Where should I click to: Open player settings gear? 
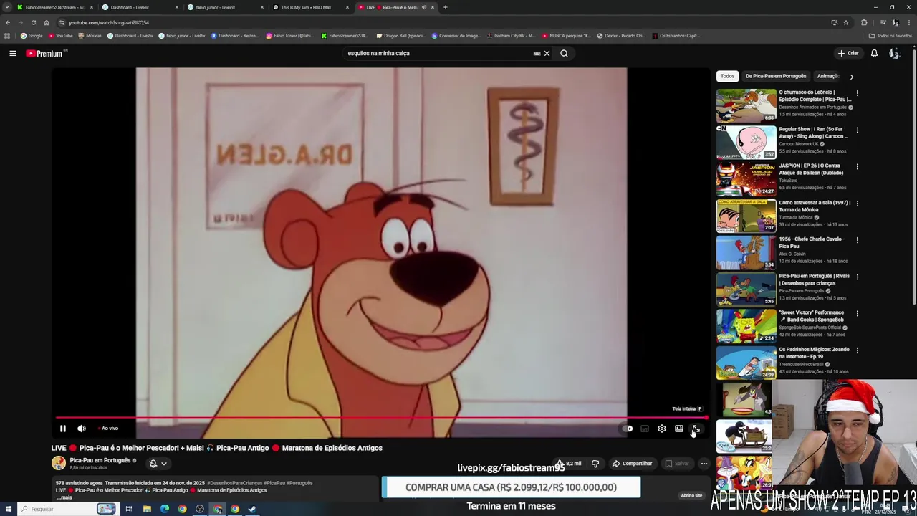tap(661, 429)
